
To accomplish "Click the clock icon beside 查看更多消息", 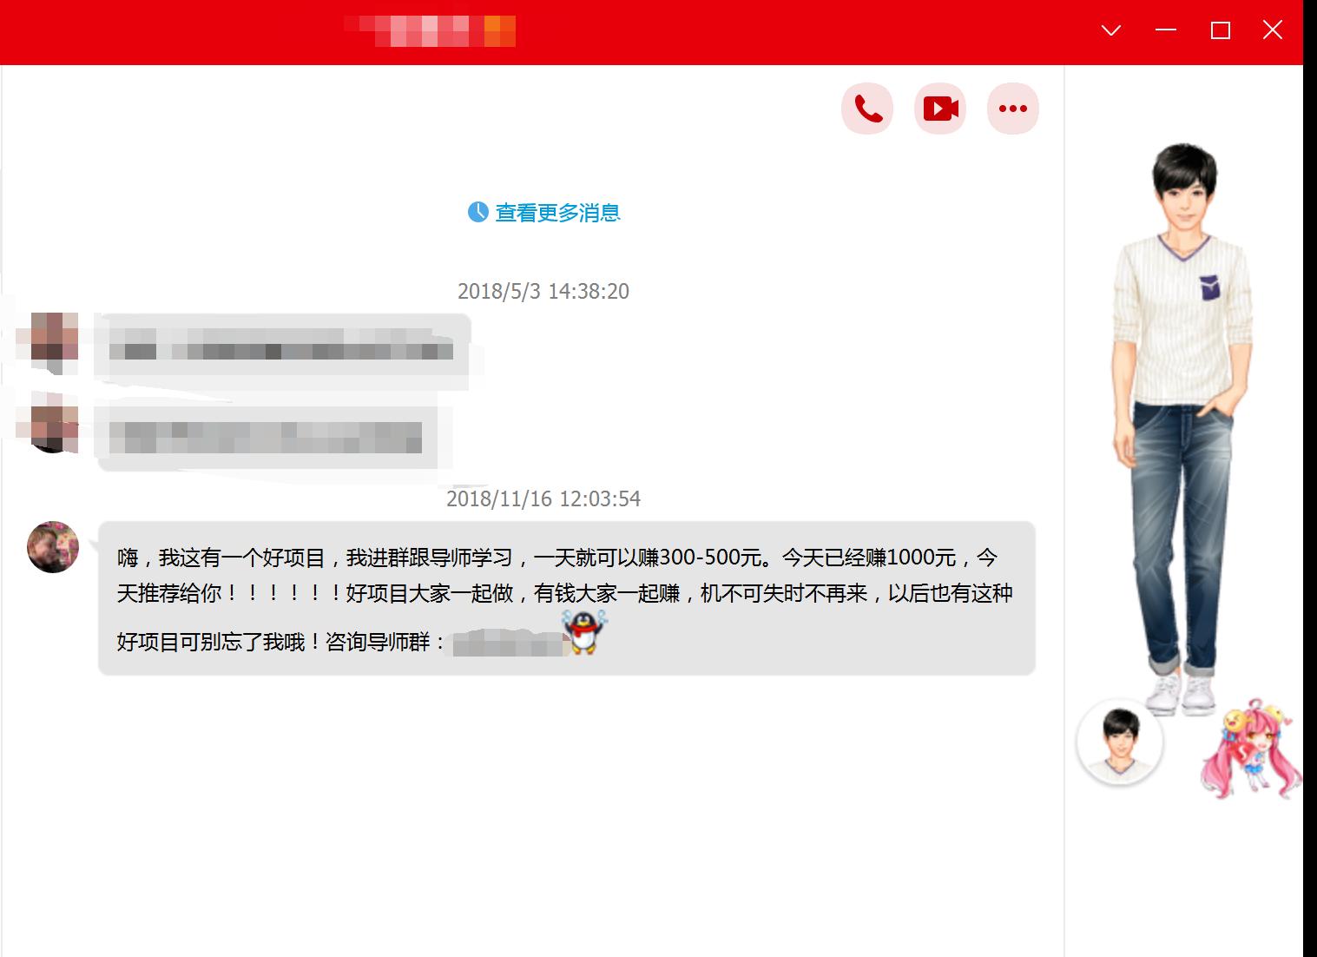I will 477,212.
